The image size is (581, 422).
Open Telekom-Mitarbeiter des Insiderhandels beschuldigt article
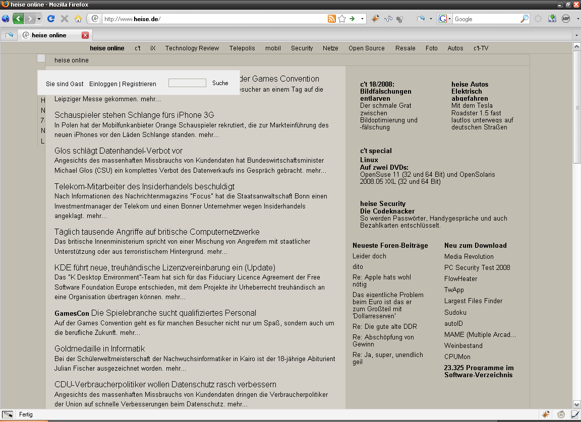pyautogui.click(x=145, y=187)
